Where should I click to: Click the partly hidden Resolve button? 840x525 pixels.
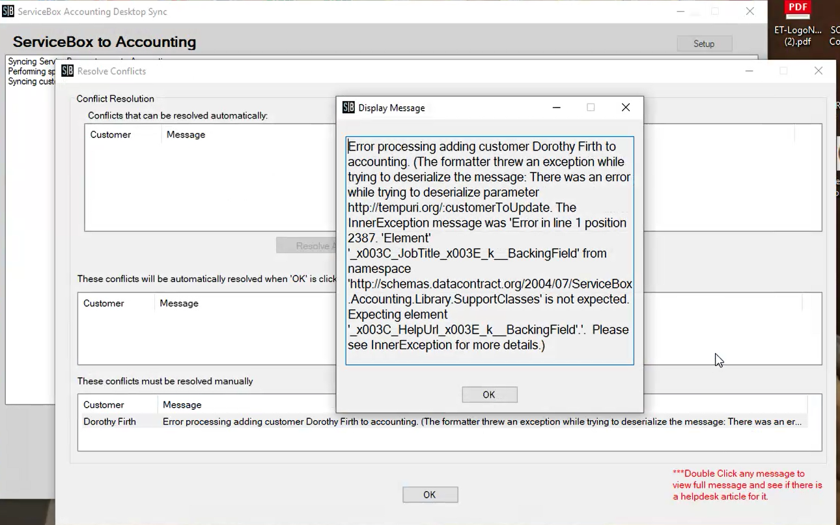306,246
